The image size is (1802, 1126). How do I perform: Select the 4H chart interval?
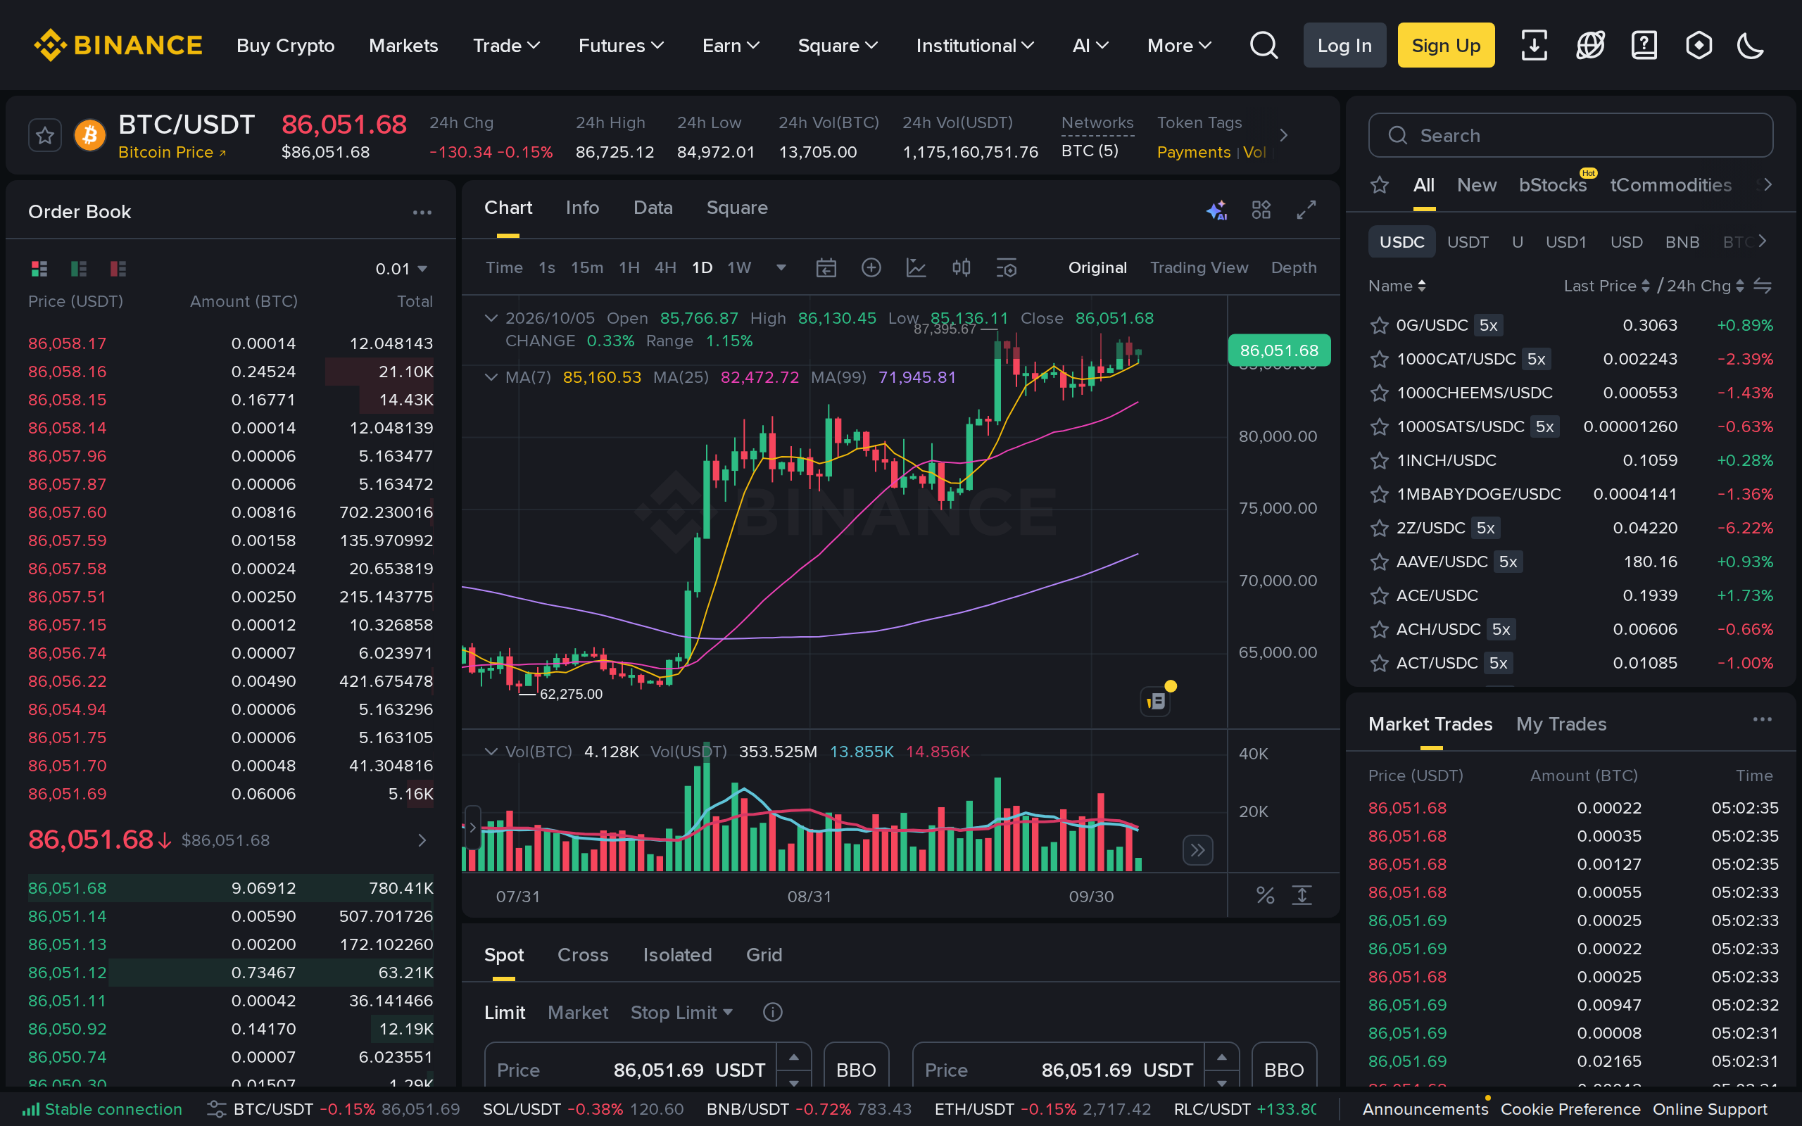pos(665,267)
